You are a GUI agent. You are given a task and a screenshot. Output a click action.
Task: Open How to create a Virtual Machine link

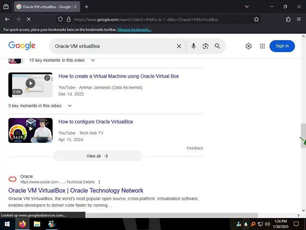[119, 76]
